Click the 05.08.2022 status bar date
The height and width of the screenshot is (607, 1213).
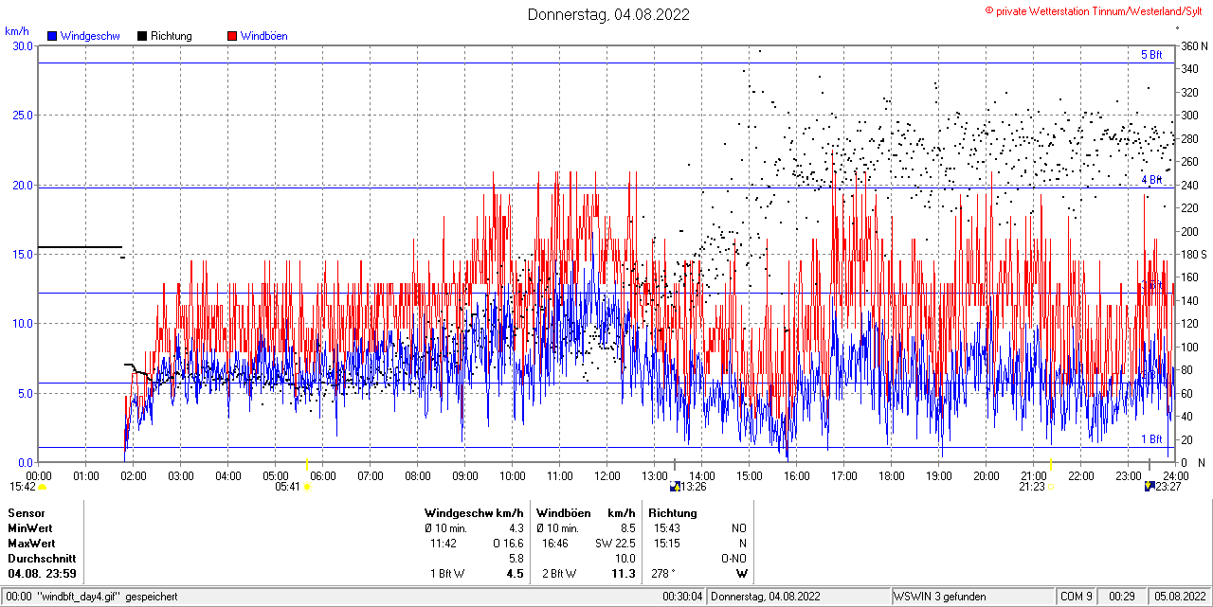click(1179, 598)
